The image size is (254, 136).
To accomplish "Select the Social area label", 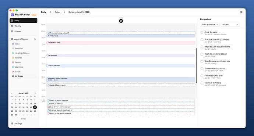I will pos(18,72).
